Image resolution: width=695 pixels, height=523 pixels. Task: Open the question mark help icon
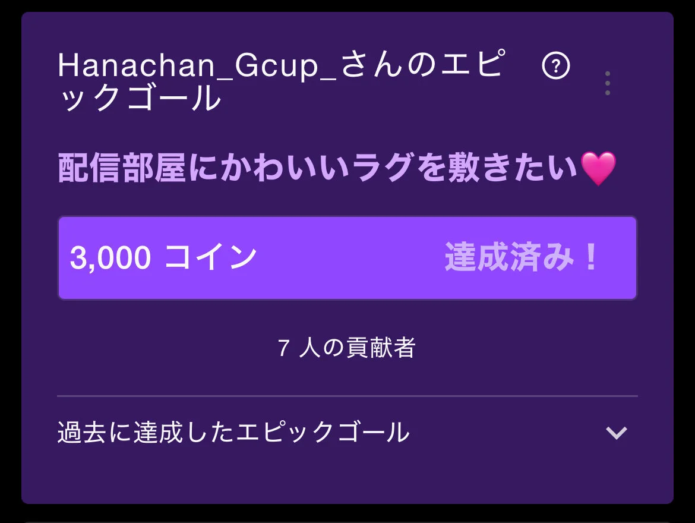pyautogui.click(x=556, y=66)
